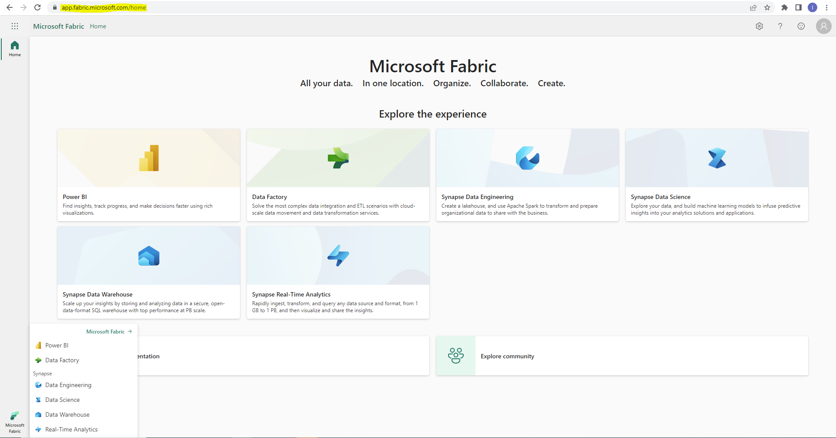Viewport: 836px width, 438px height.
Task: Click Data Engineering icon in switcher menu
Action: [x=38, y=385]
